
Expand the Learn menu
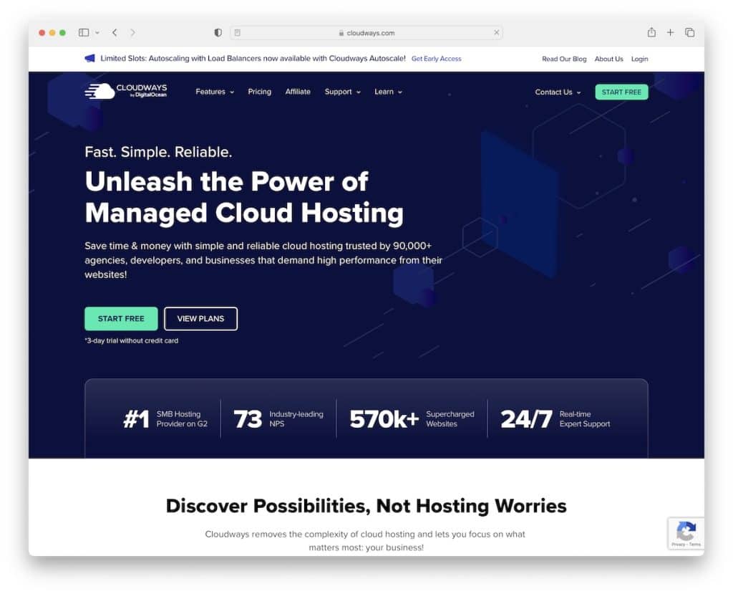[x=388, y=92]
